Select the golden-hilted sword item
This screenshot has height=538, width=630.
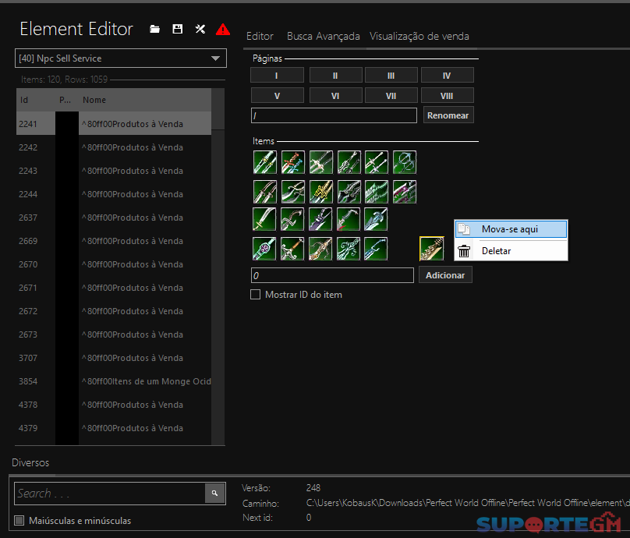(321, 192)
